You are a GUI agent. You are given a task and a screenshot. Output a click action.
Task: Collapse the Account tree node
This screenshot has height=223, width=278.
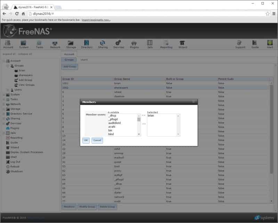click(4, 61)
